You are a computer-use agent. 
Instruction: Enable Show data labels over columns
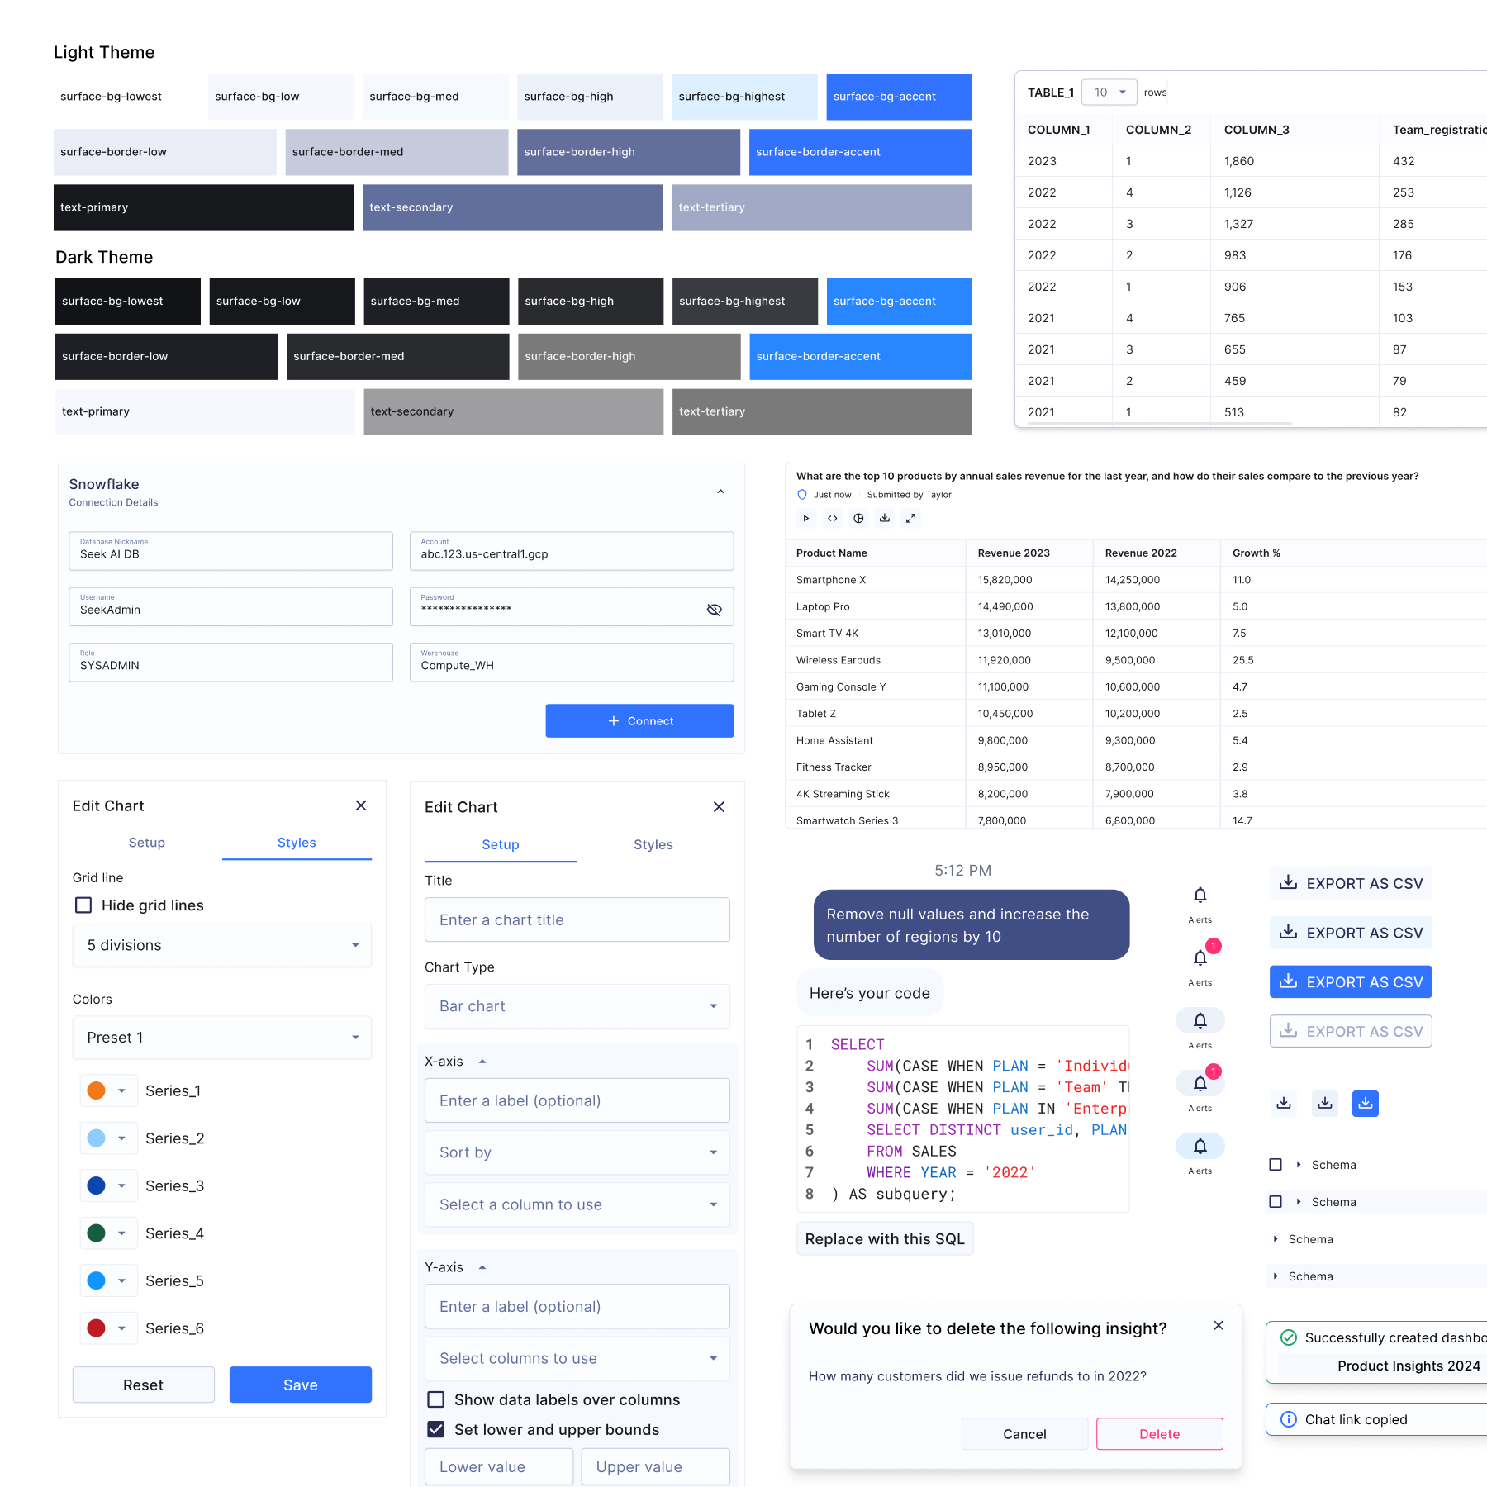(x=435, y=1399)
